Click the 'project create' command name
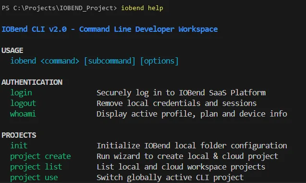The width and height of the screenshot is (306, 183). click(40, 157)
